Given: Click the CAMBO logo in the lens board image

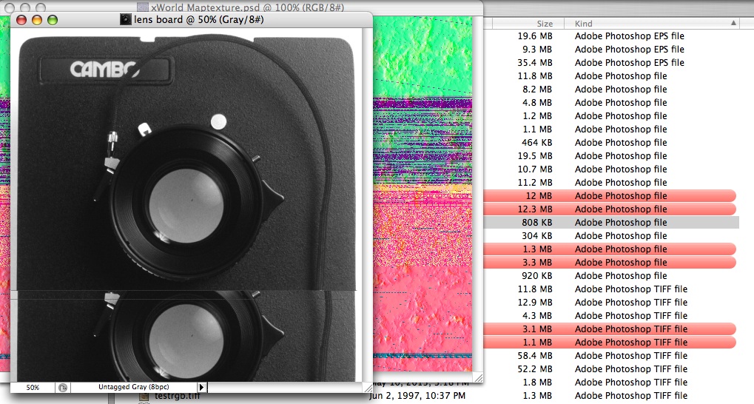Looking at the screenshot, I should click(x=104, y=70).
